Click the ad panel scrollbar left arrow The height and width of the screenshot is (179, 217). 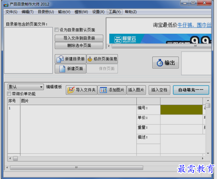click(x=109, y=46)
